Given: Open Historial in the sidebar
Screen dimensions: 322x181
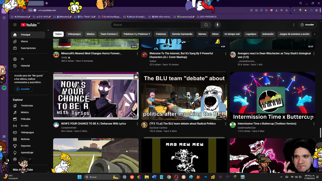Looking at the screenshot, I should [x=28, y=66].
